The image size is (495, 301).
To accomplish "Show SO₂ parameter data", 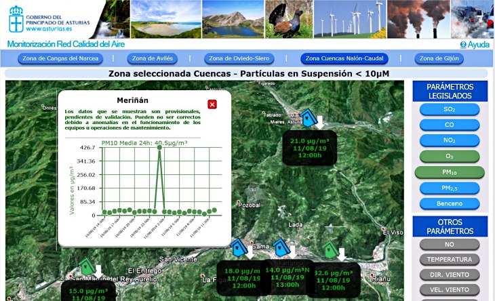I will click(x=450, y=109).
